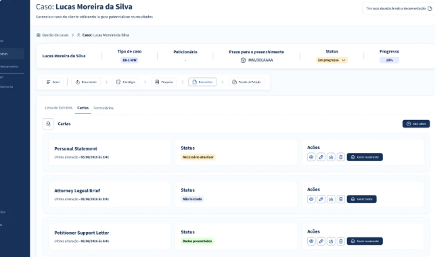Click the Não iniciado status badge

[x=192, y=199]
